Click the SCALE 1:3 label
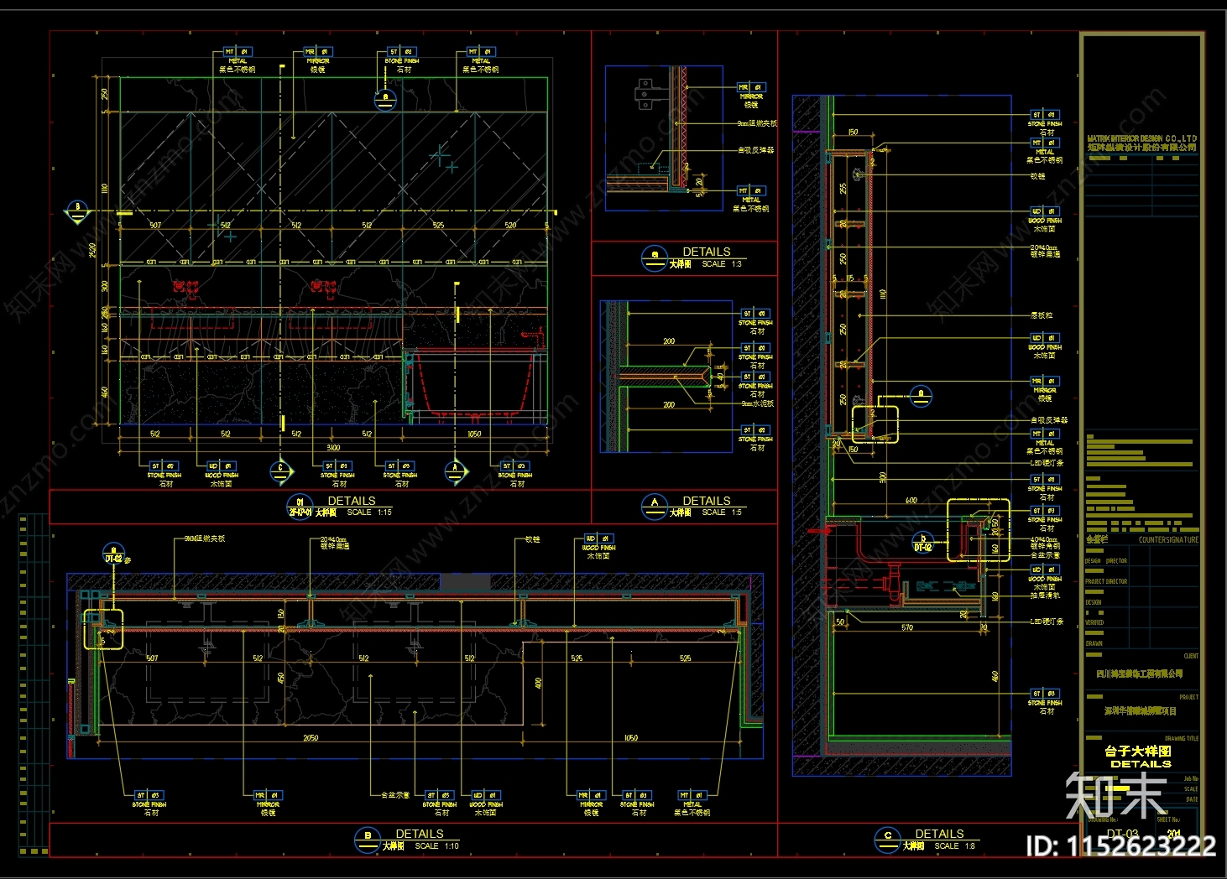Viewport: 1227px width, 879px height. 722,264
